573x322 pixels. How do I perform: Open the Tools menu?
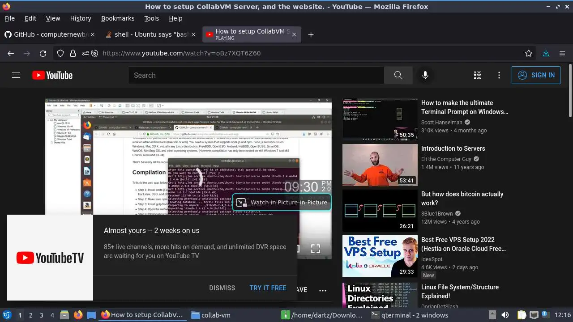click(152, 18)
